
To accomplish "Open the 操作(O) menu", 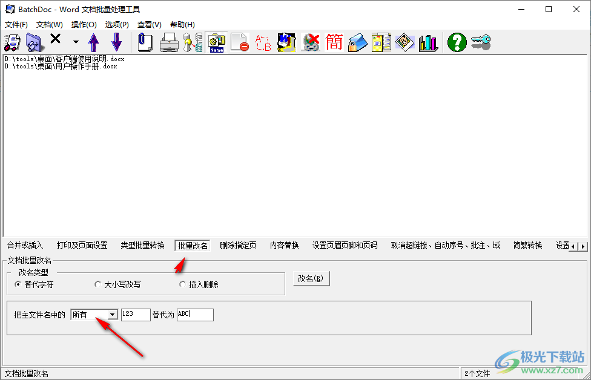I will [x=84, y=24].
